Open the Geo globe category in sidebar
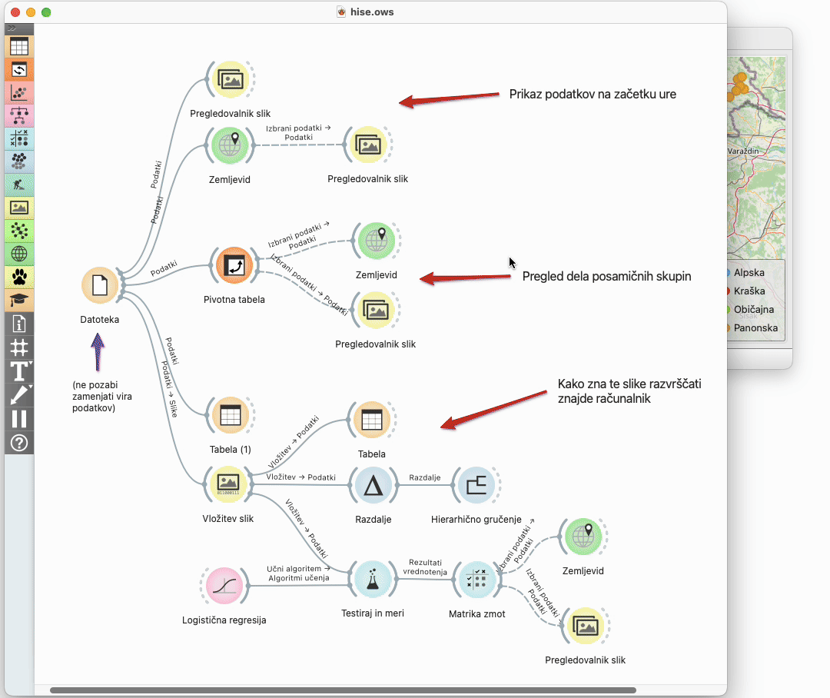 pos(19,254)
